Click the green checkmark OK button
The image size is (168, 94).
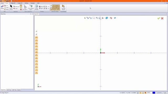click(x=159, y=18)
